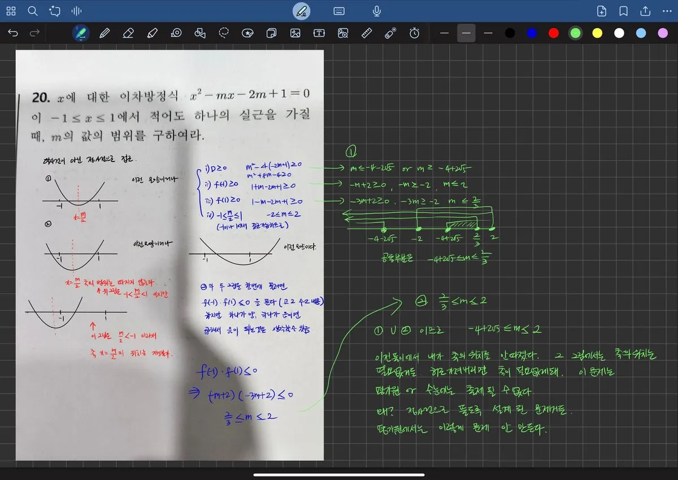Toggle bookmark for this page
678x480 pixels.
623,11
